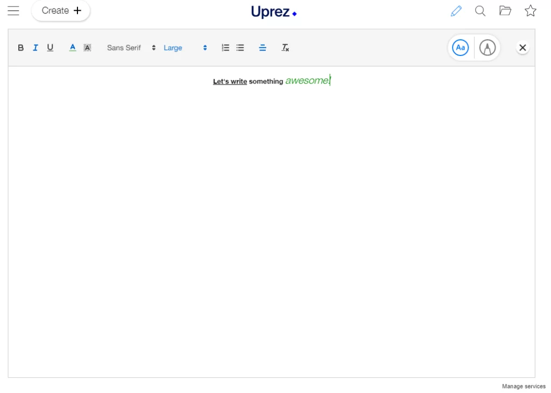Open the Large font size dropdown

[x=185, y=48]
